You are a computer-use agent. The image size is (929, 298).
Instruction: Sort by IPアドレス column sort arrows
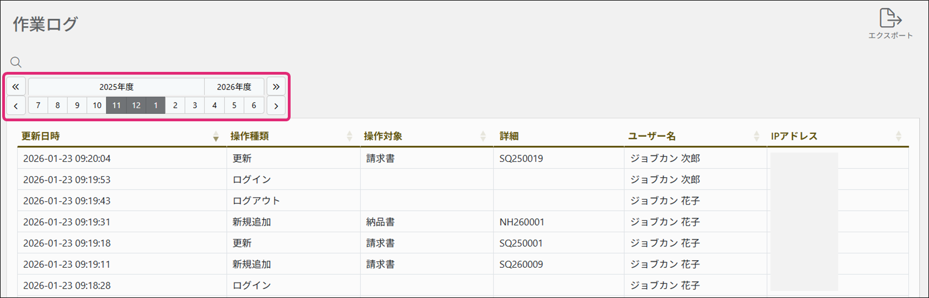point(898,137)
